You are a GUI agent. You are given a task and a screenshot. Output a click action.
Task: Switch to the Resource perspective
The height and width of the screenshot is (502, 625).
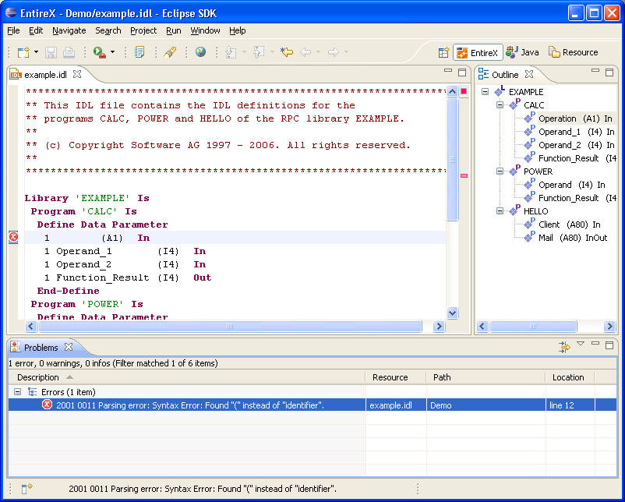click(574, 52)
